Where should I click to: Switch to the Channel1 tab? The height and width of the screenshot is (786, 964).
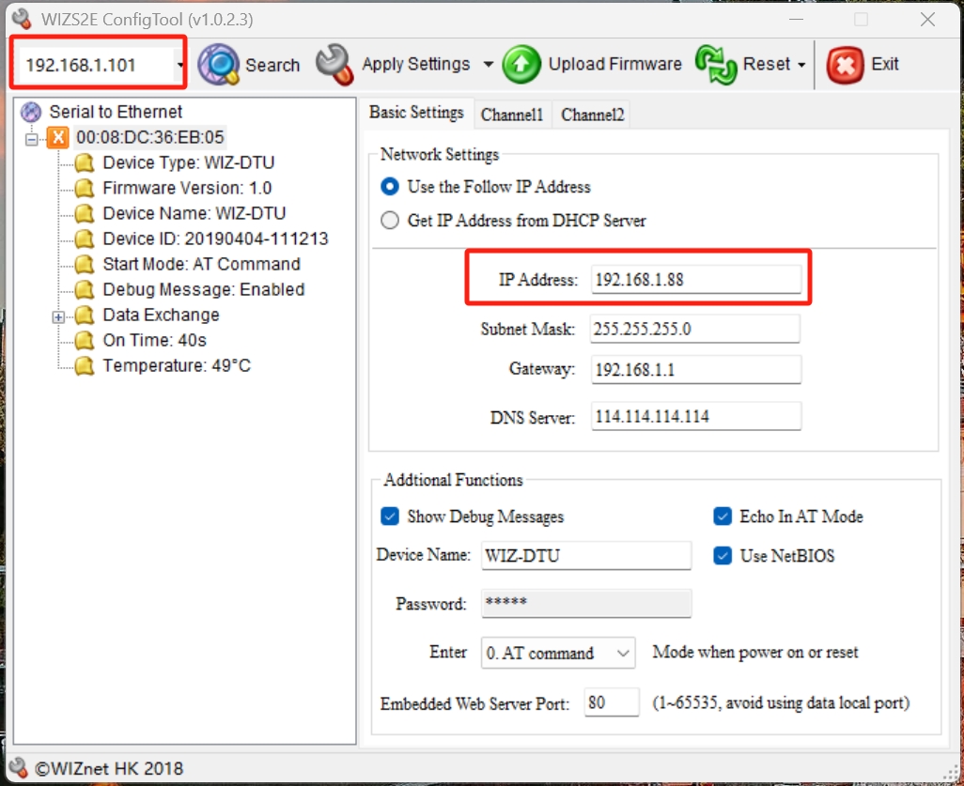pyautogui.click(x=512, y=116)
